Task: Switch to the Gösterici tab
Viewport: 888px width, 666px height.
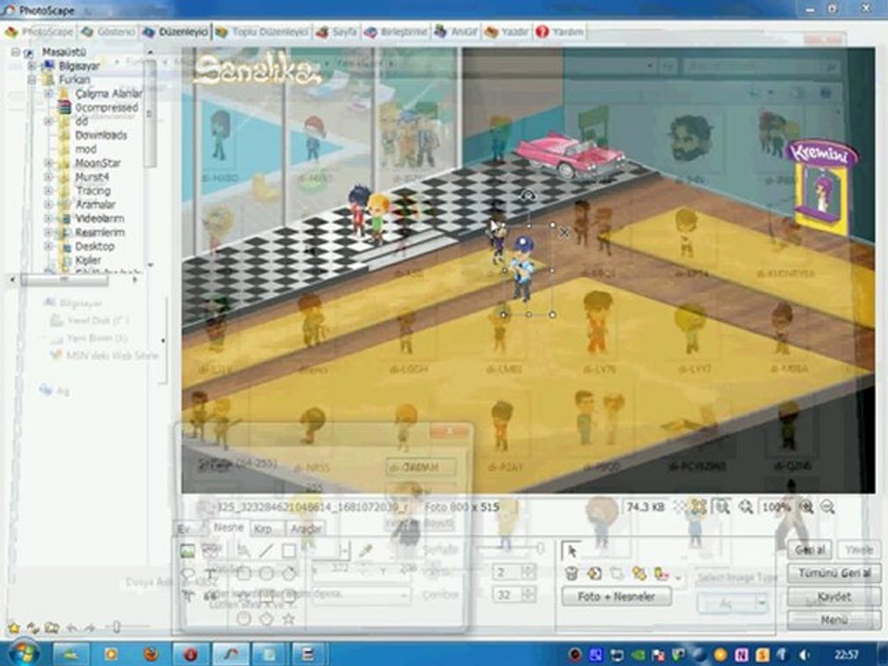Action: 108,31
